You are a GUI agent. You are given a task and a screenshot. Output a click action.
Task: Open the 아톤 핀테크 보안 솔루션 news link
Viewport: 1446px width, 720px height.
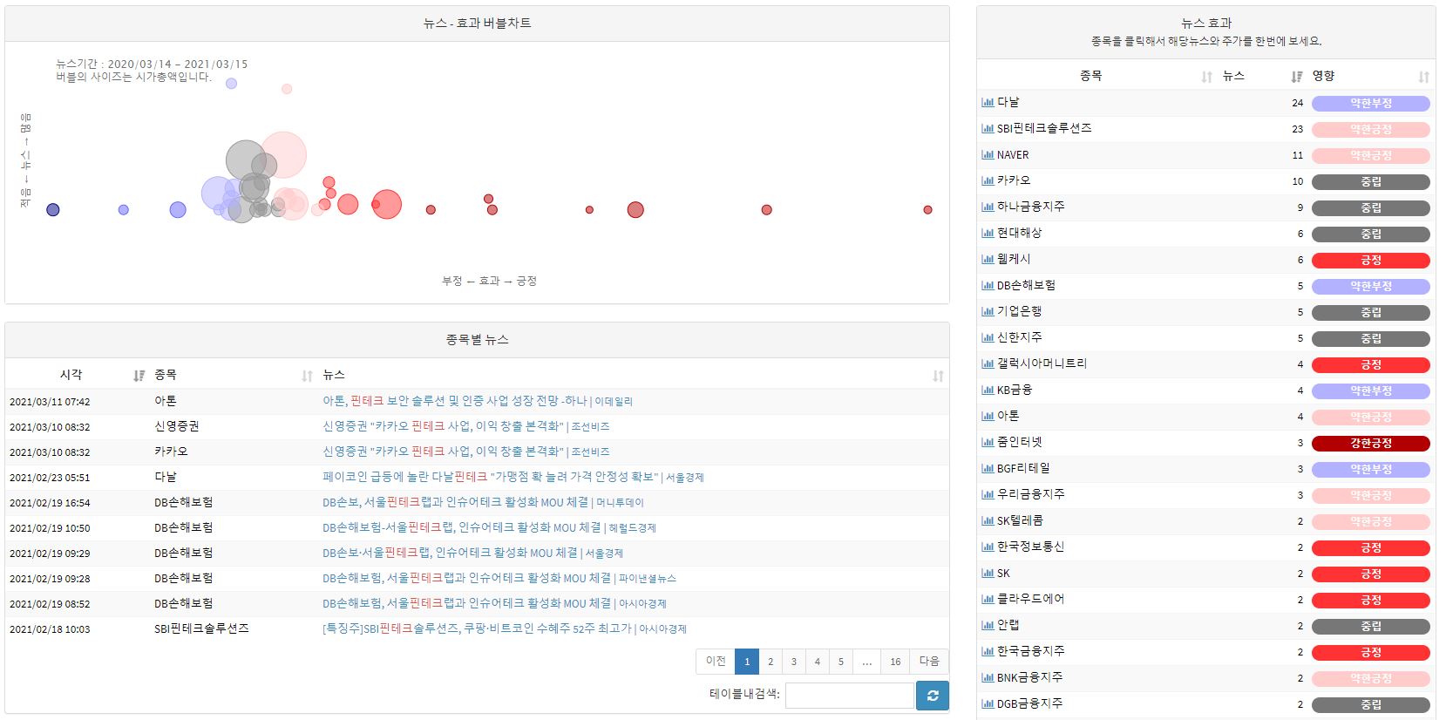(x=478, y=401)
